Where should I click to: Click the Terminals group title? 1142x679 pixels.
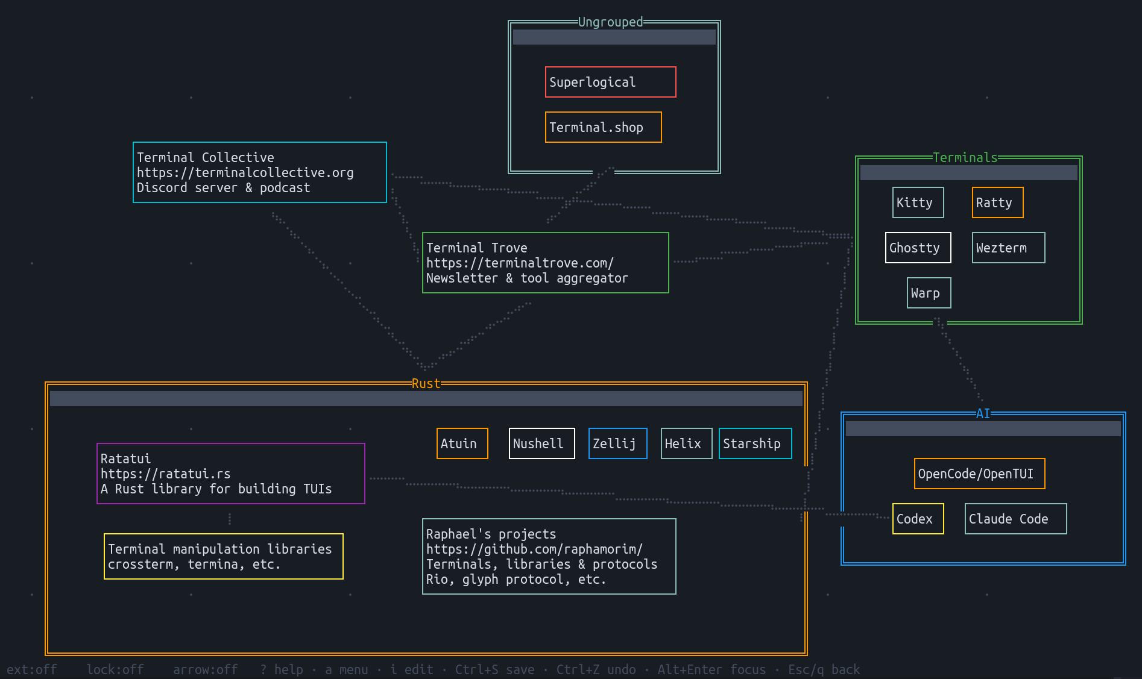pos(965,157)
